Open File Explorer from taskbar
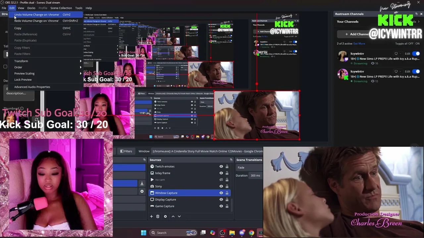The height and width of the screenshot is (238, 424). click(232, 233)
